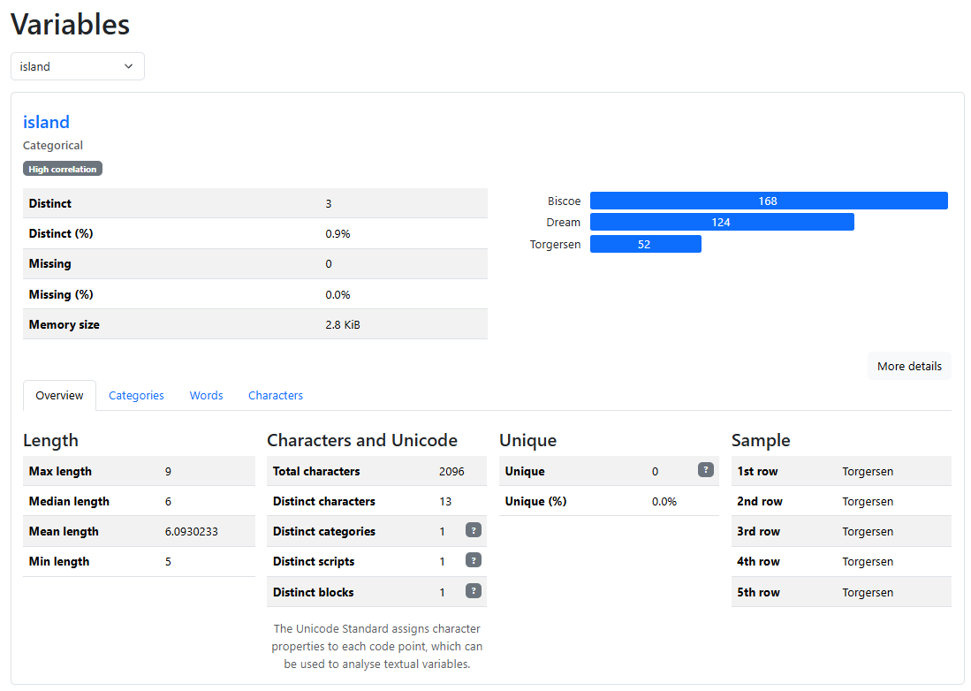Switch to the Words tab
The width and height of the screenshot is (971, 691).
206,395
